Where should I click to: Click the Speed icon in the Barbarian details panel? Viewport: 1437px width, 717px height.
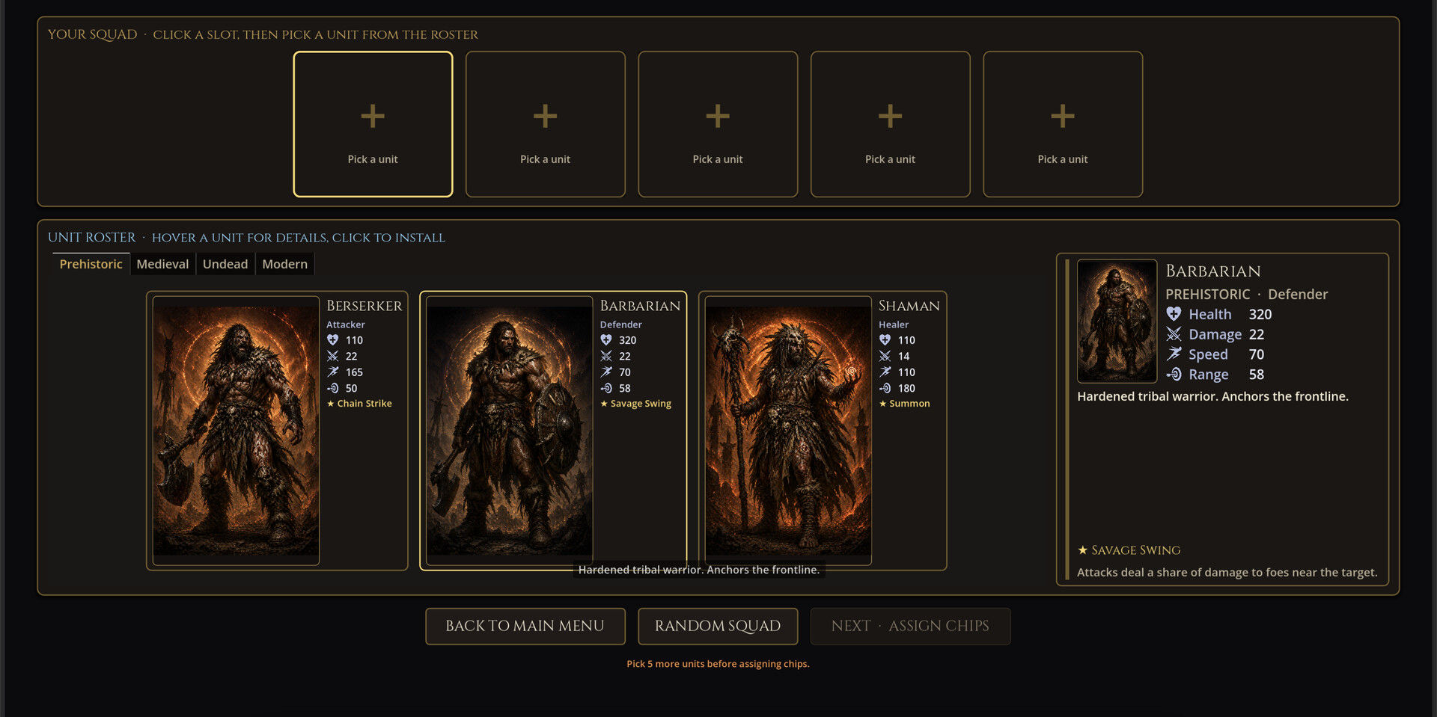coord(1174,354)
